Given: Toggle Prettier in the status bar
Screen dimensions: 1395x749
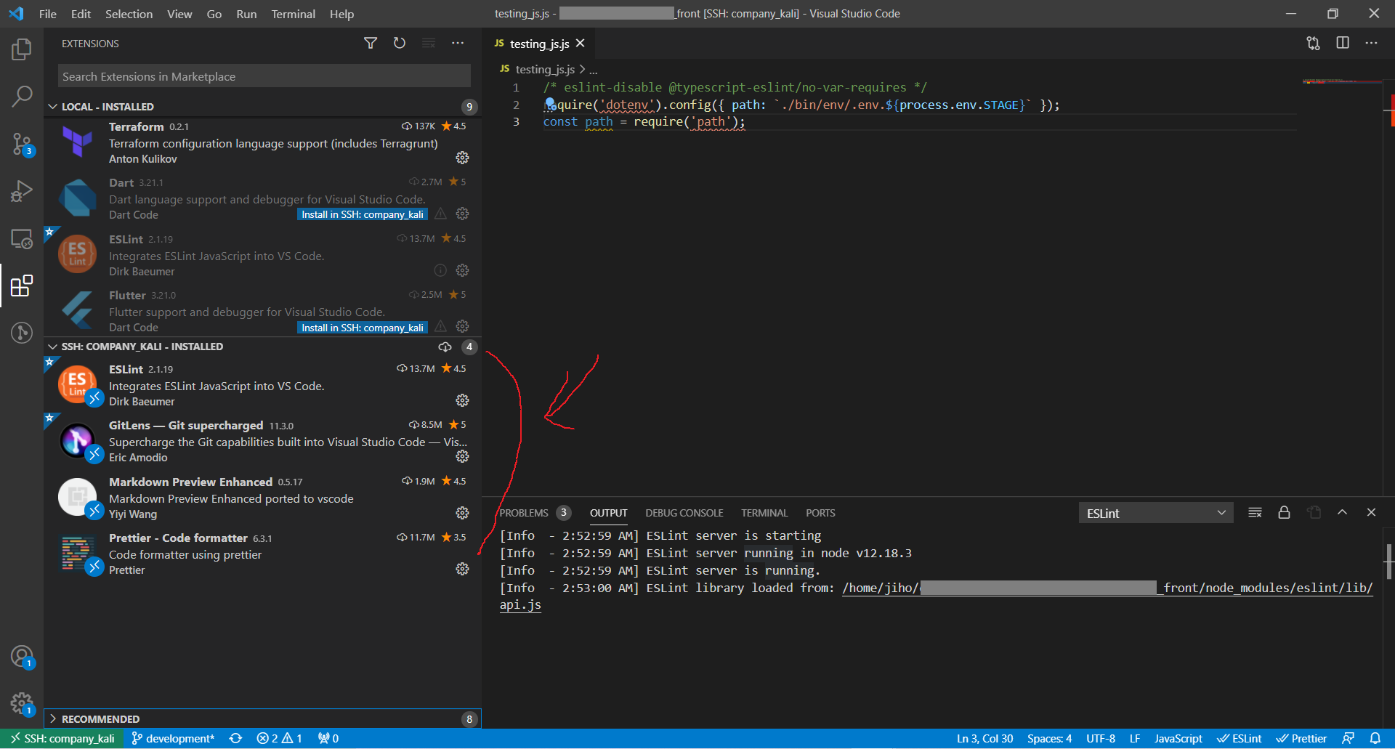Looking at the screenshot, I should click(1301, 738).
